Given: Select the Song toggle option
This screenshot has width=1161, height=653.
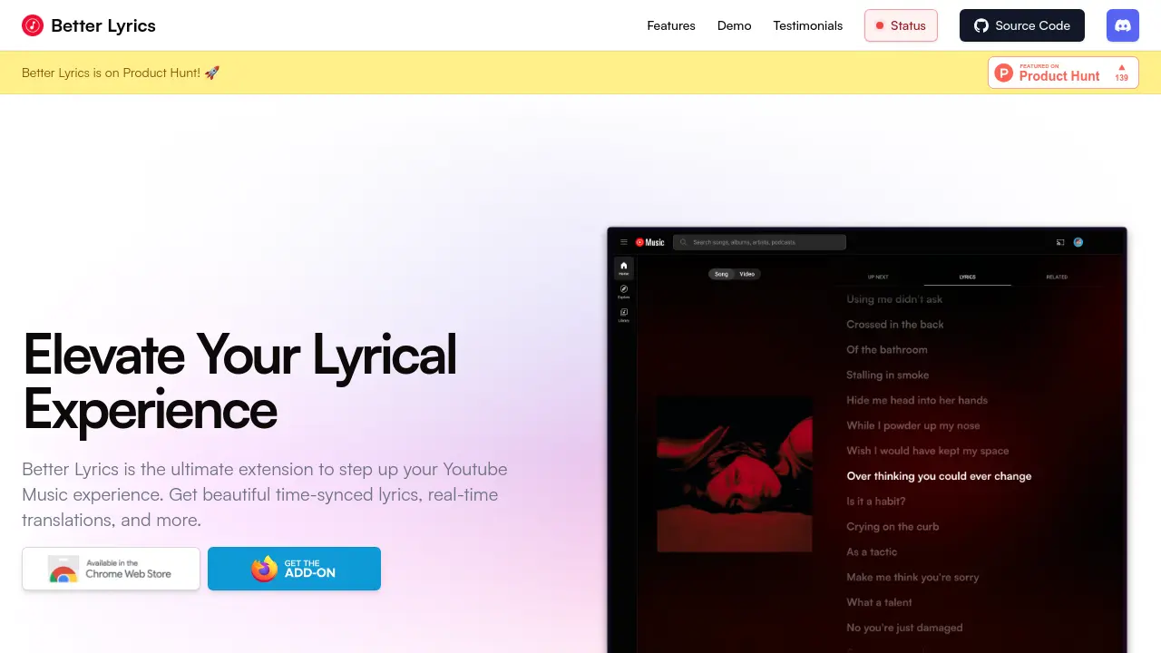Looking at the screenshot, I should click(721, 274).
